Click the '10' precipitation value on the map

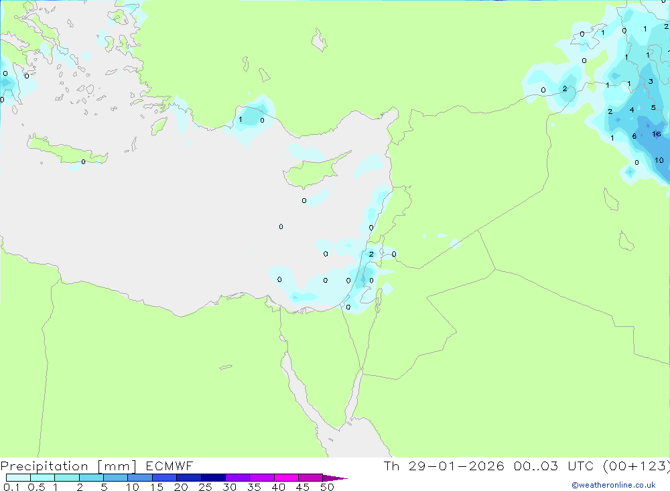[x=659, y=160]
